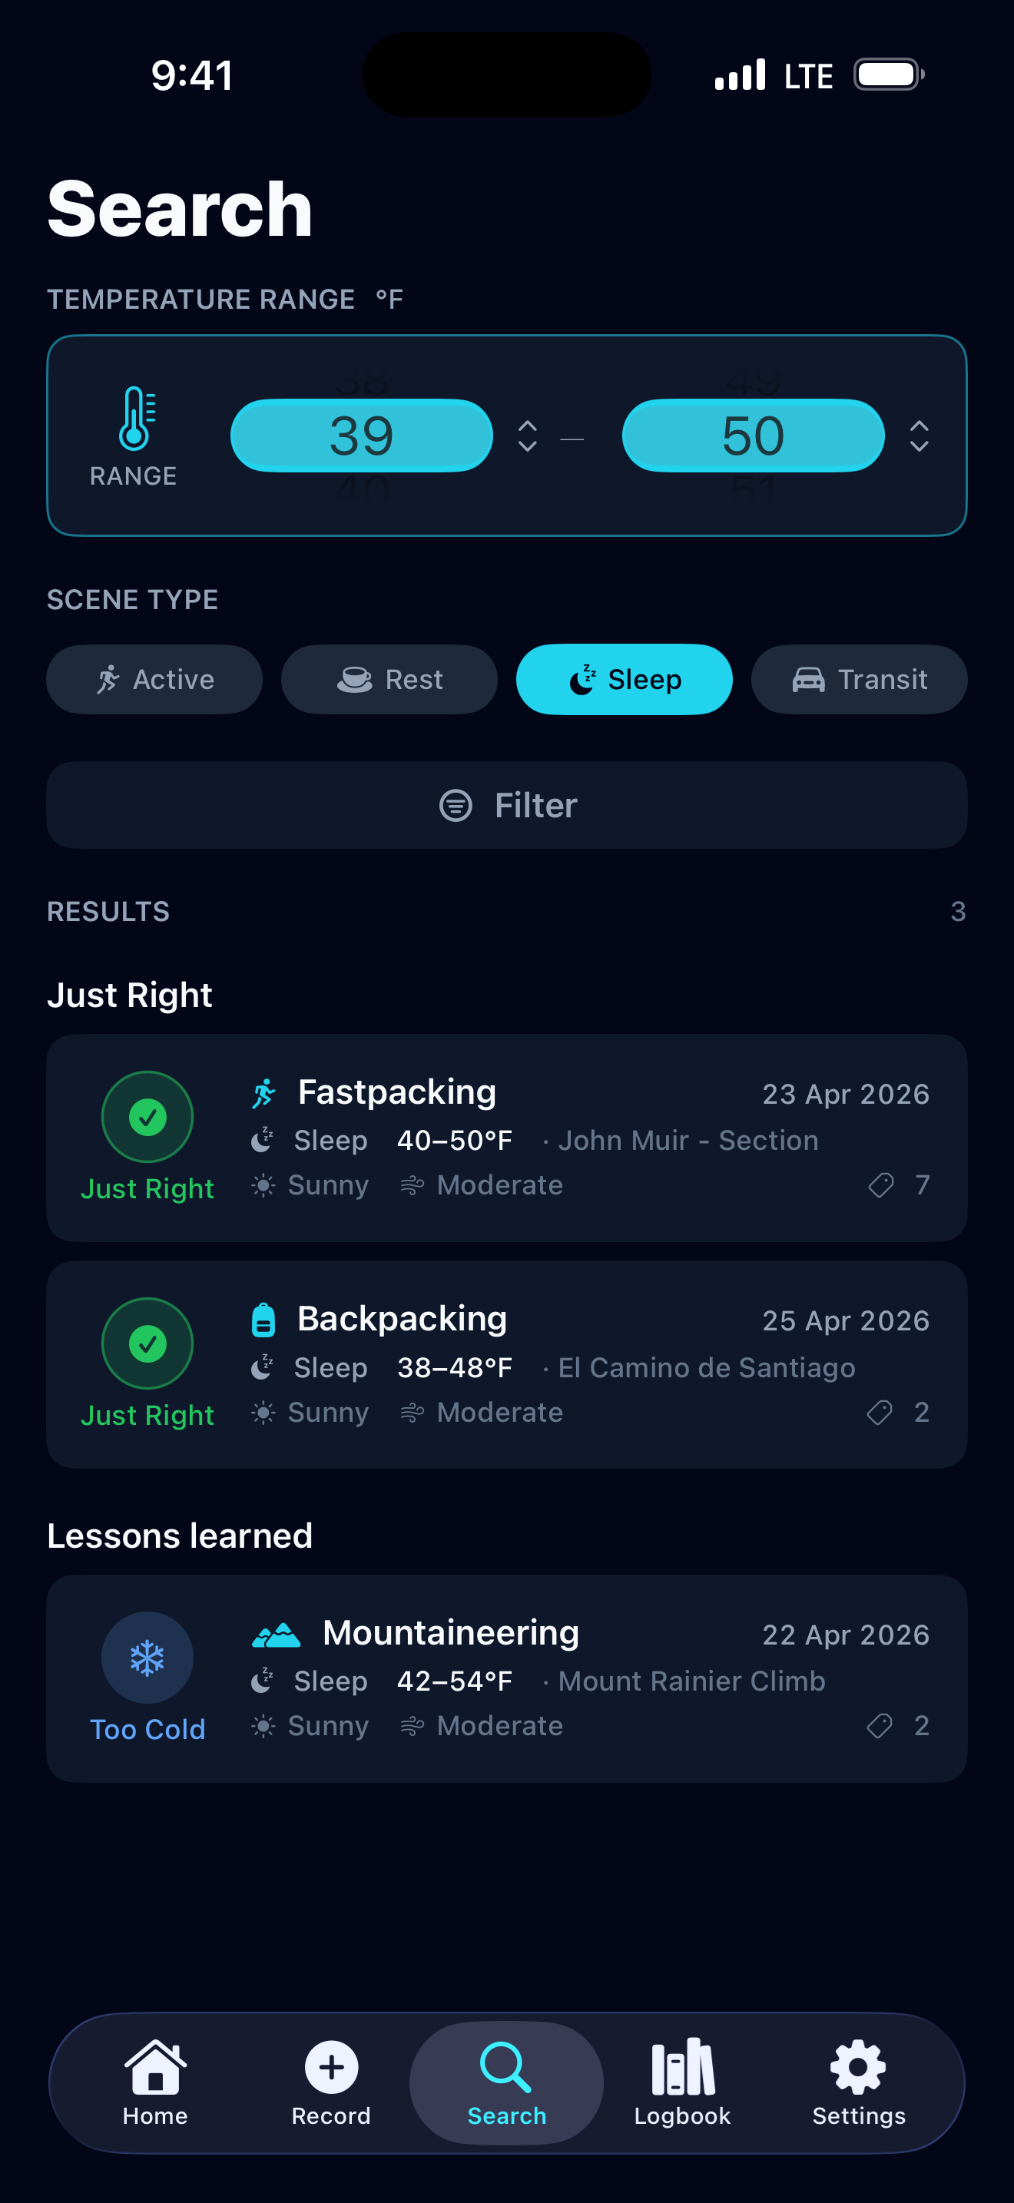Image resolution: width=1014 pixels, height=2203 pixels.
Task: Tap the Backpacking backpack icon
Action: click(263, 1320)
